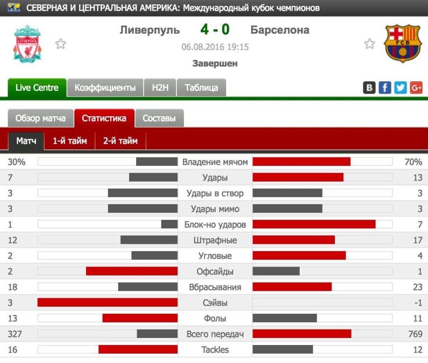Share the match on Twitter

click(401, 88)
